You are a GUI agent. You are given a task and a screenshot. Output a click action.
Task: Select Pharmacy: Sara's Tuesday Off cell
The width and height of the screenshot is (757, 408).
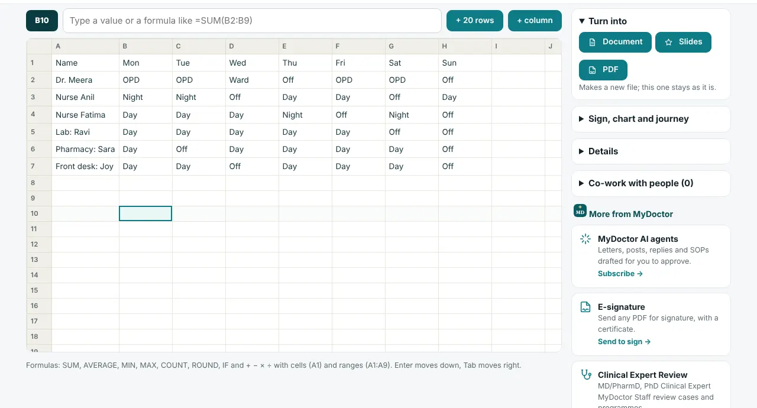tap(199, 149)
